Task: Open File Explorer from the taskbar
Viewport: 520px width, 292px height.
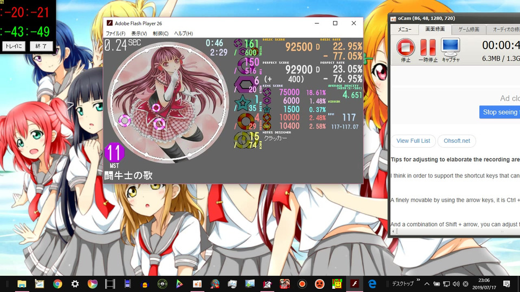Action: (22, 284)
